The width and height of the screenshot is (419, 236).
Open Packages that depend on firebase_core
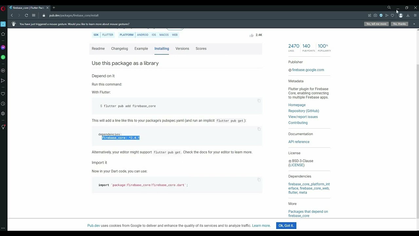click(308, 214)
